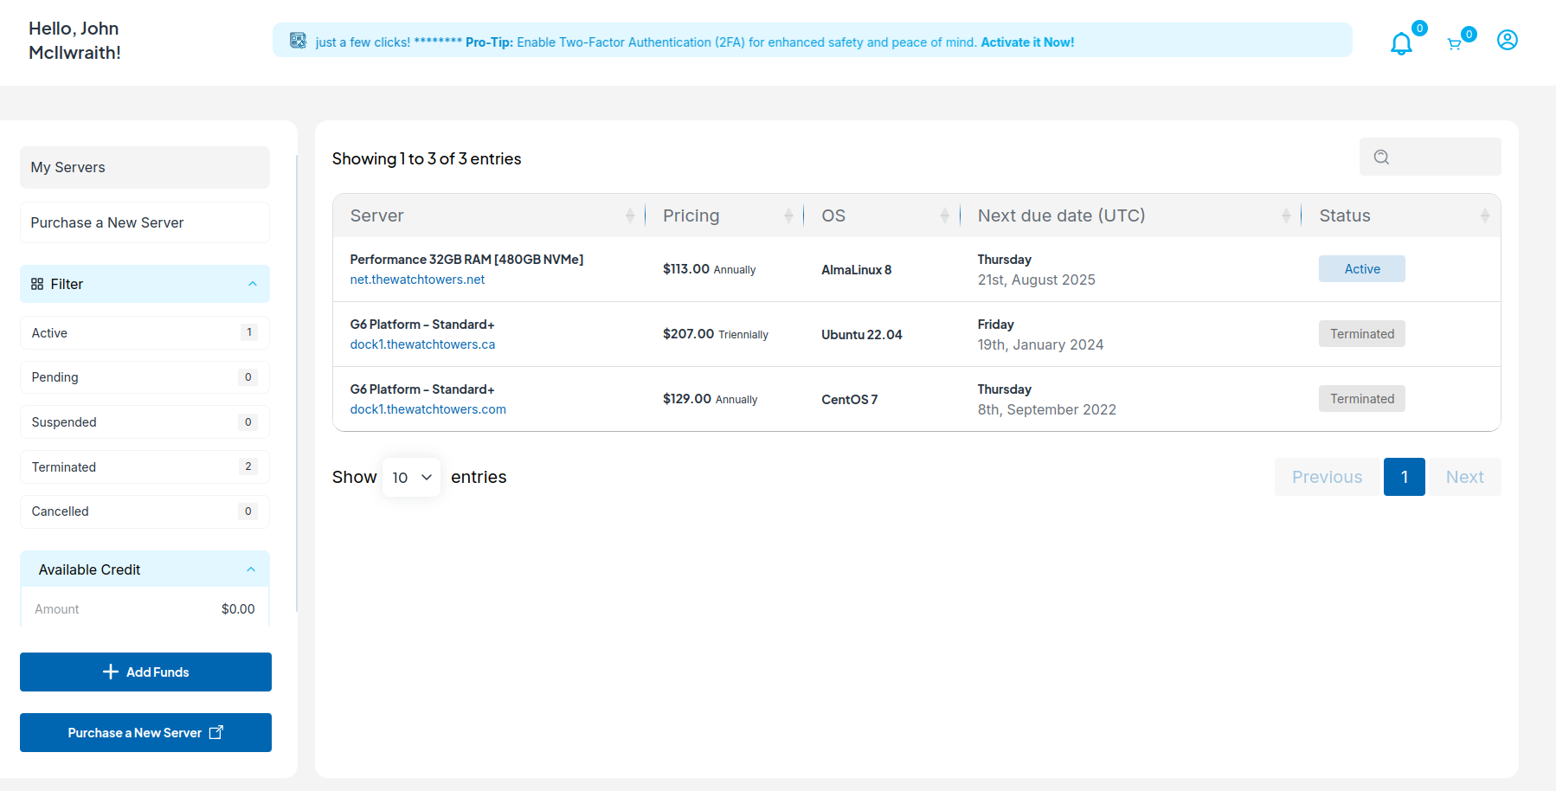Filter servers by Suspended status
The height and width of the screenshot is (791, 1556).
point(145,422)
